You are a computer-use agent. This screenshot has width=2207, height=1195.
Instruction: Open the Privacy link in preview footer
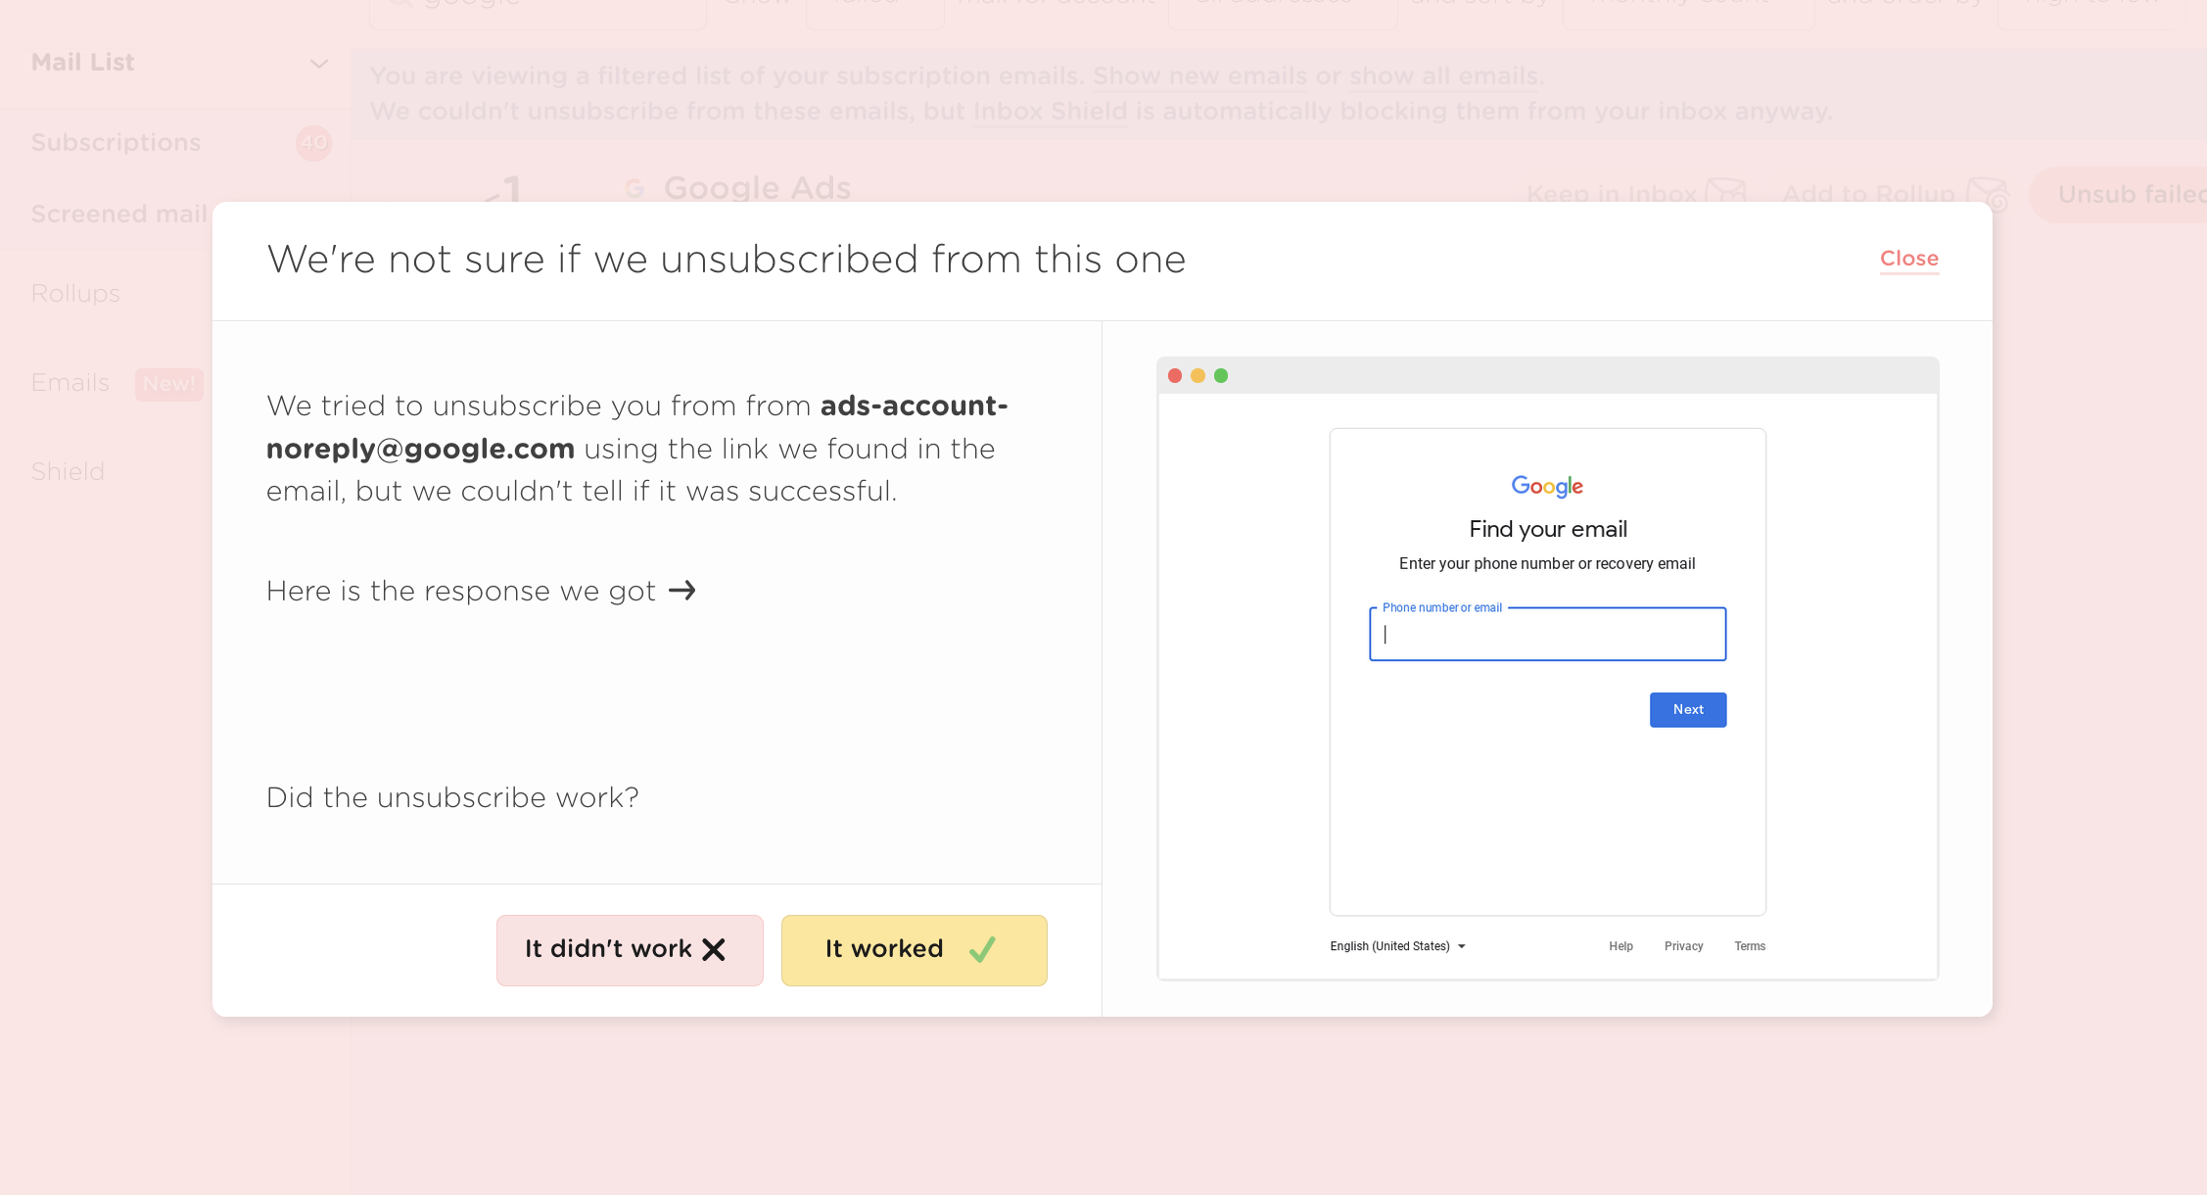click(x=1683, y=946)
